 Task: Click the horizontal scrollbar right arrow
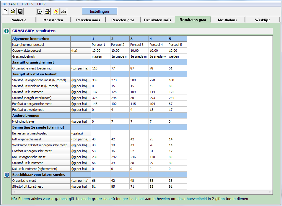[270, 192]
